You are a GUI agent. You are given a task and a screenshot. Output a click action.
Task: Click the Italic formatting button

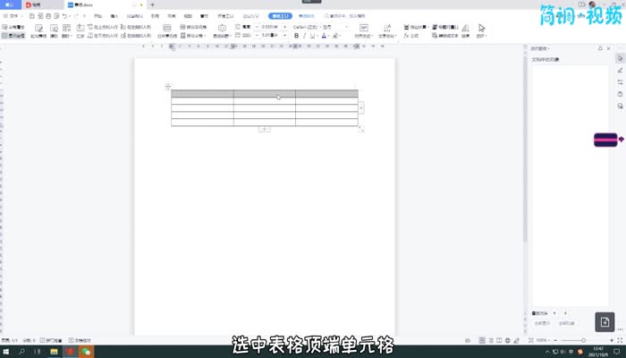(304, 36)
